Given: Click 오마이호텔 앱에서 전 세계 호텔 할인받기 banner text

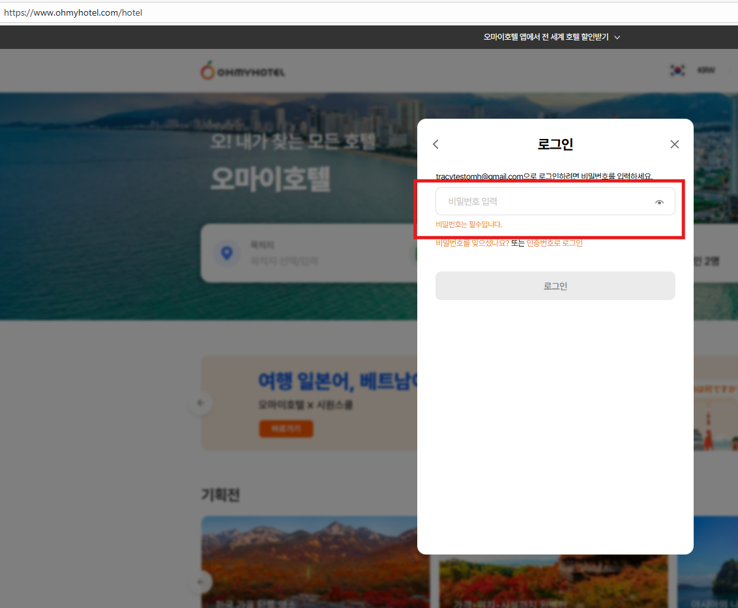Looking at the screenshot, I should [546, 37].
